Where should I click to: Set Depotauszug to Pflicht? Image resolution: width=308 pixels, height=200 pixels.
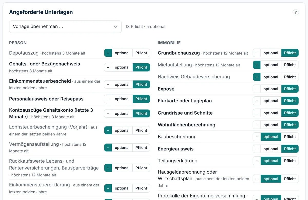[141, 53]
